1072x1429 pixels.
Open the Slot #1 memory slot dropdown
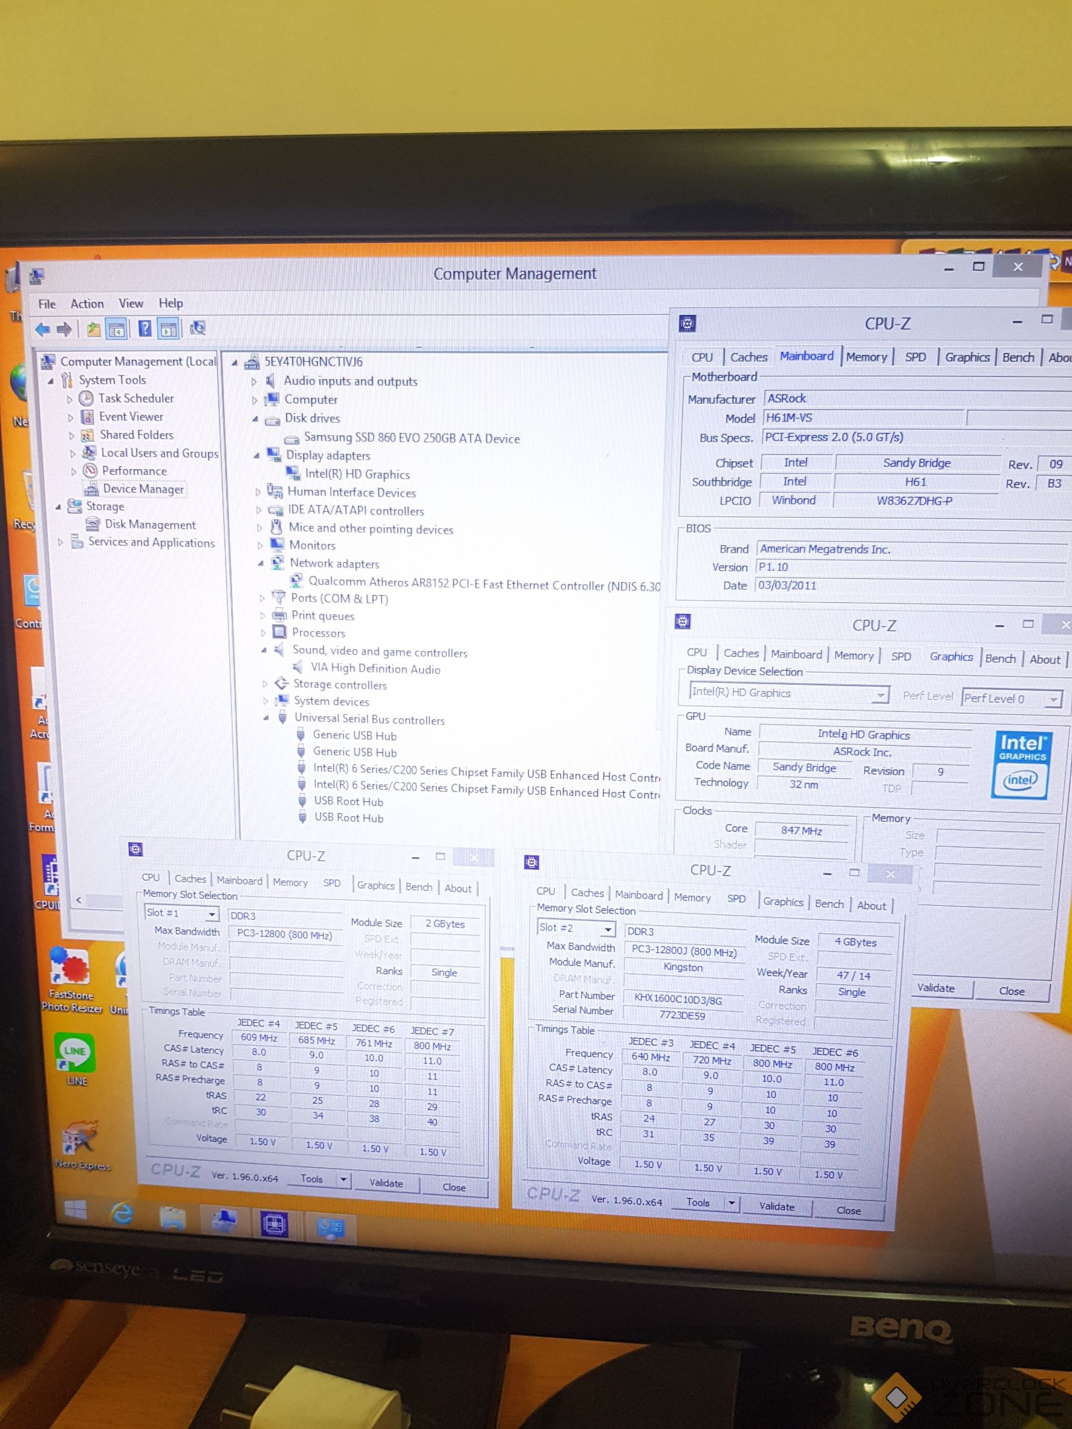coord(211,914)
